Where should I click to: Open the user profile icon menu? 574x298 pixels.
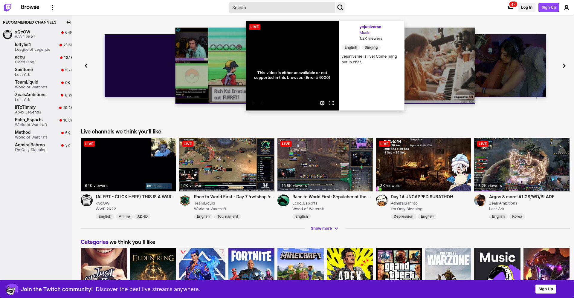[x=566, y=7]
